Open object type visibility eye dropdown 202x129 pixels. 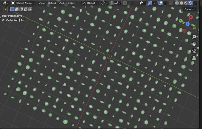tap(142, 3)
